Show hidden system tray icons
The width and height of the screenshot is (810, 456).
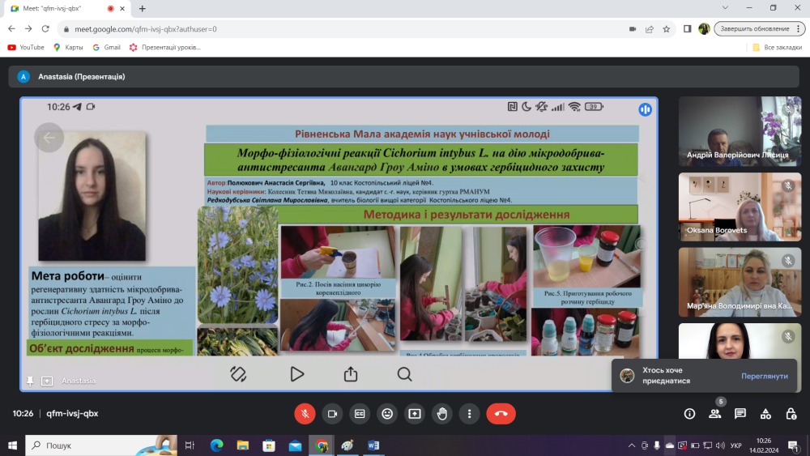pyautogui.click(x=631, y=445)
